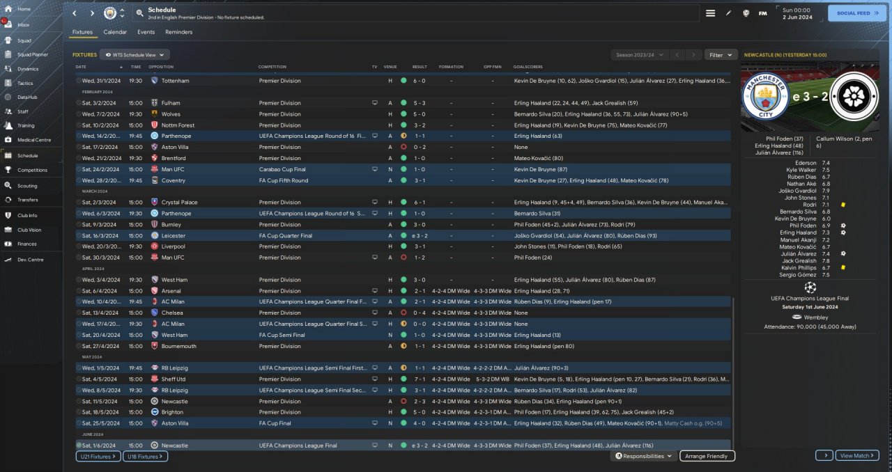Image resolution: width=892 pixels, height=472 pixels.
Task: Toggle reminder circle for Tottenham fixture
Action: tap(79, 81)
